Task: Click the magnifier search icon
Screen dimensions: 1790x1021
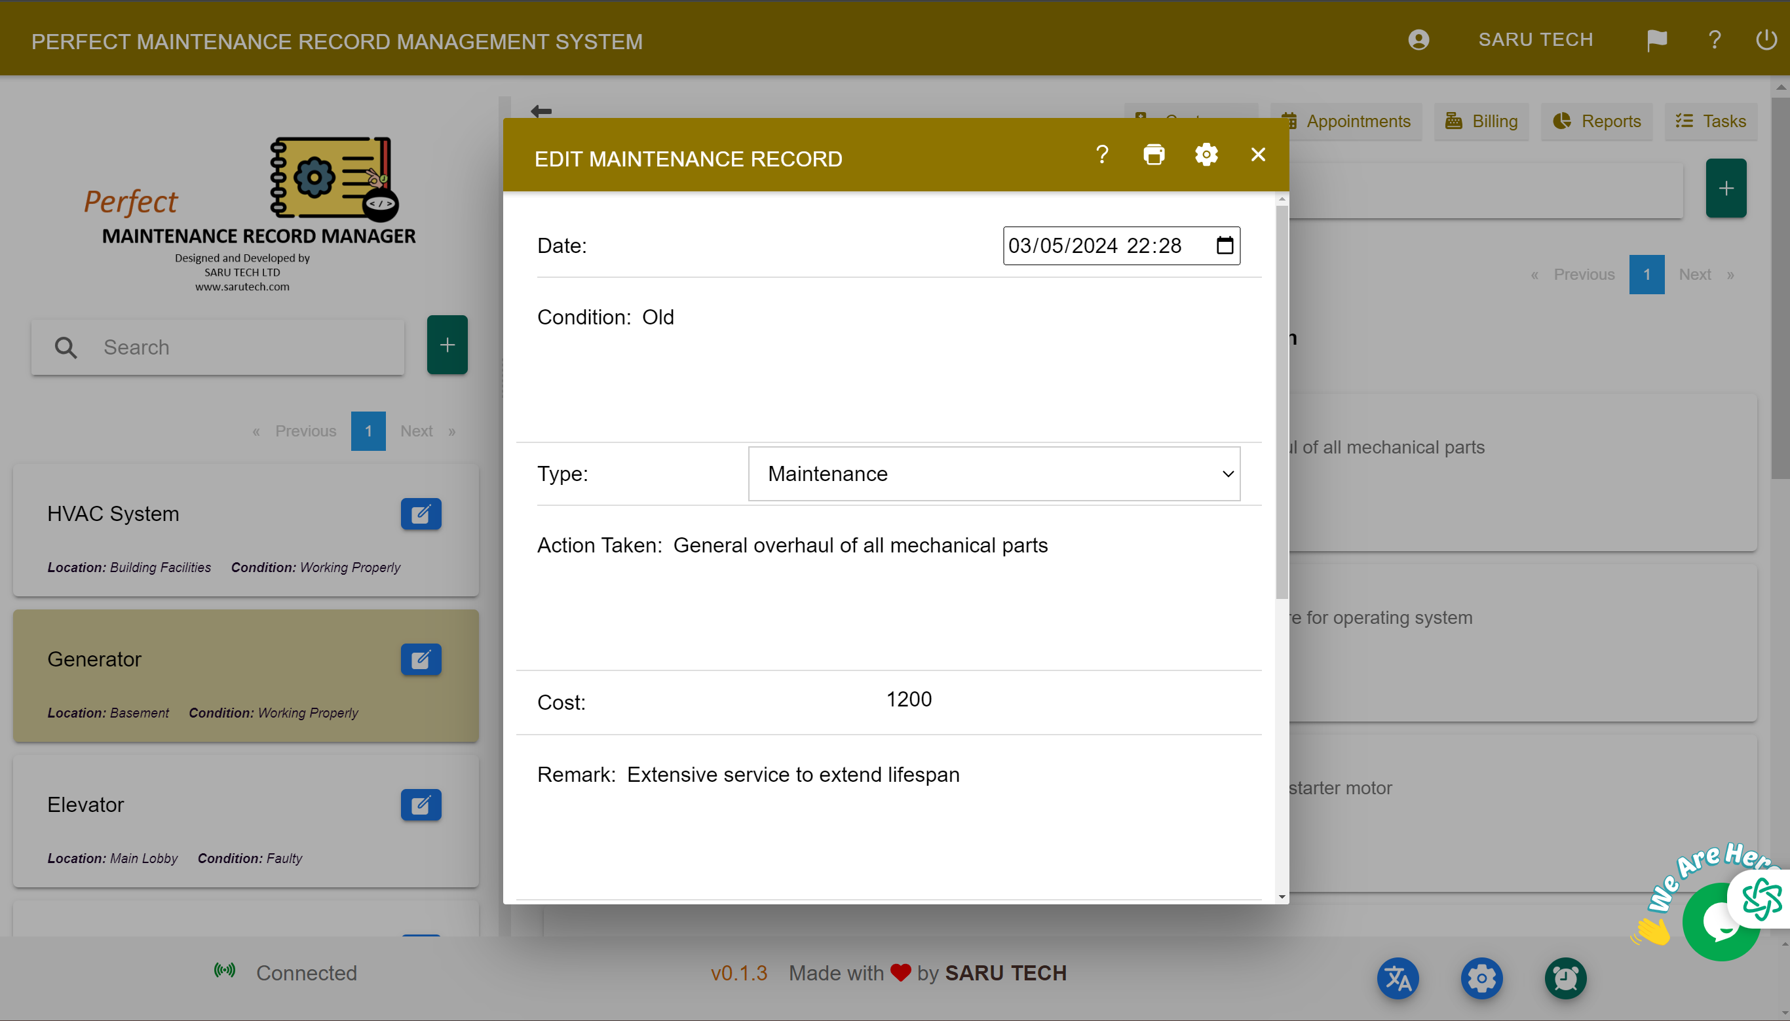Action: pos(66,347)
